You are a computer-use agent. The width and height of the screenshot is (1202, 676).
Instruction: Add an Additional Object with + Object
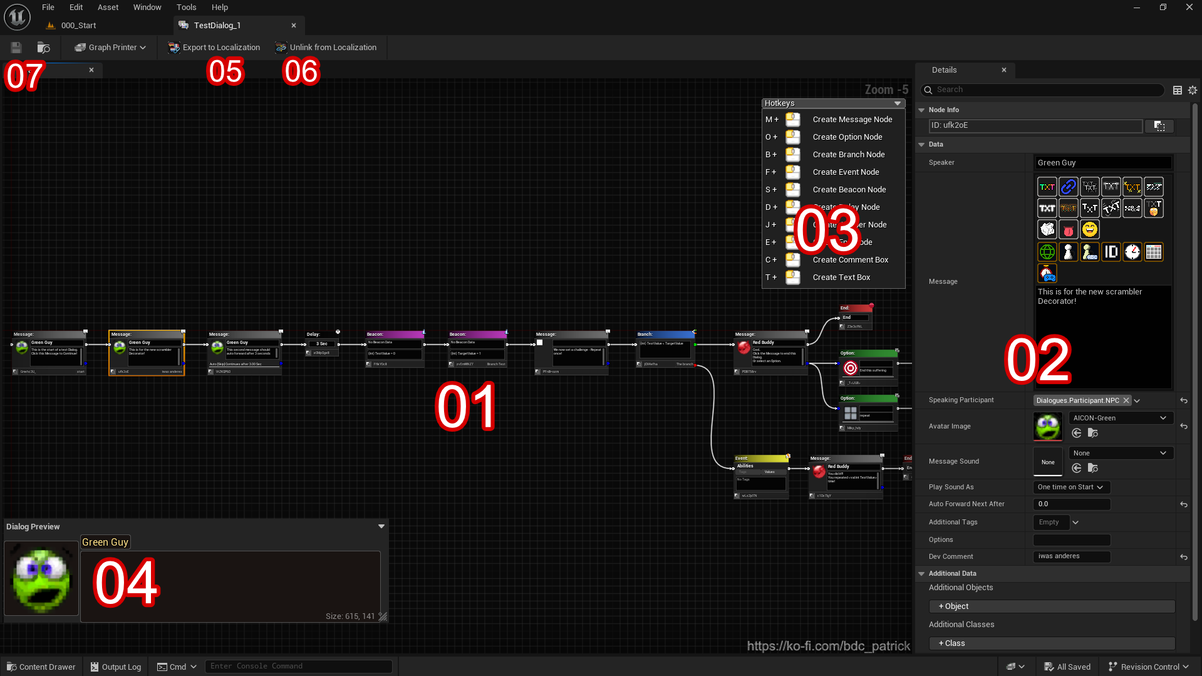point(1052,606)
